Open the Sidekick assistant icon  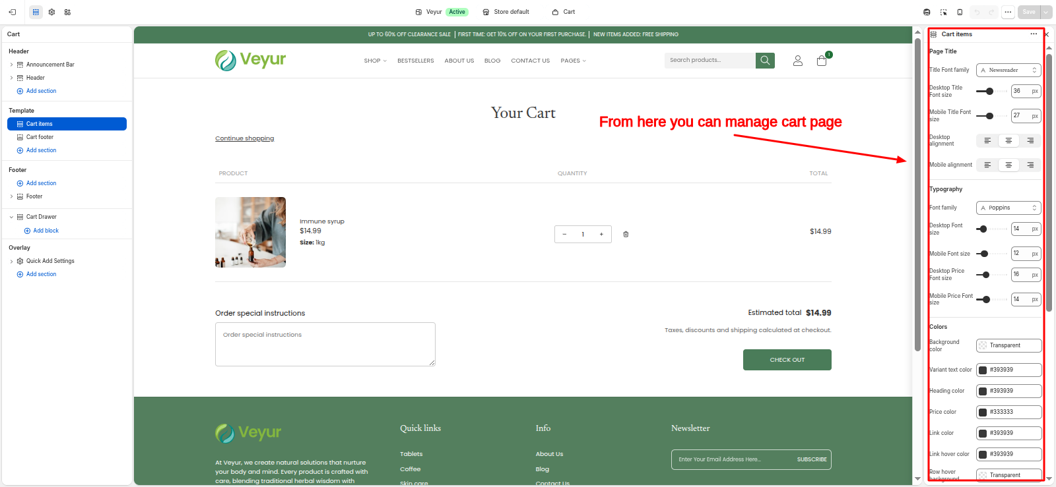point(927,12)
